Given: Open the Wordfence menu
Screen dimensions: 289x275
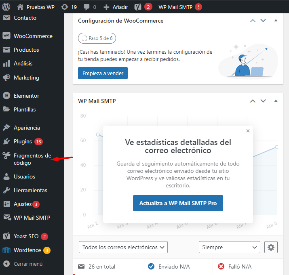Looking at the screenshot, I should coord(27,250).
